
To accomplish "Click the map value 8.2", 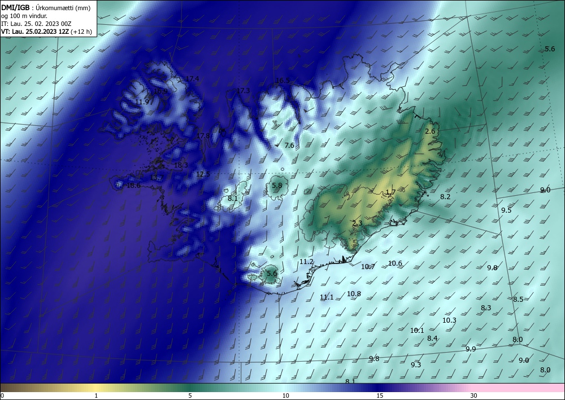I will (445, 197).
